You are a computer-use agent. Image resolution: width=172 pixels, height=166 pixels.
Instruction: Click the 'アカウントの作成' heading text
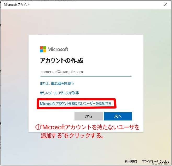point(61,61)
